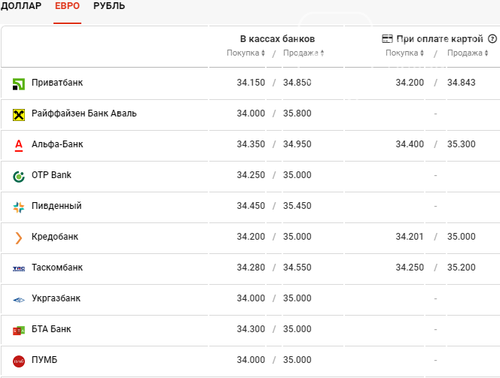Click the ПУМБ round red logo

pyautogui.click(x=19, y=361)
